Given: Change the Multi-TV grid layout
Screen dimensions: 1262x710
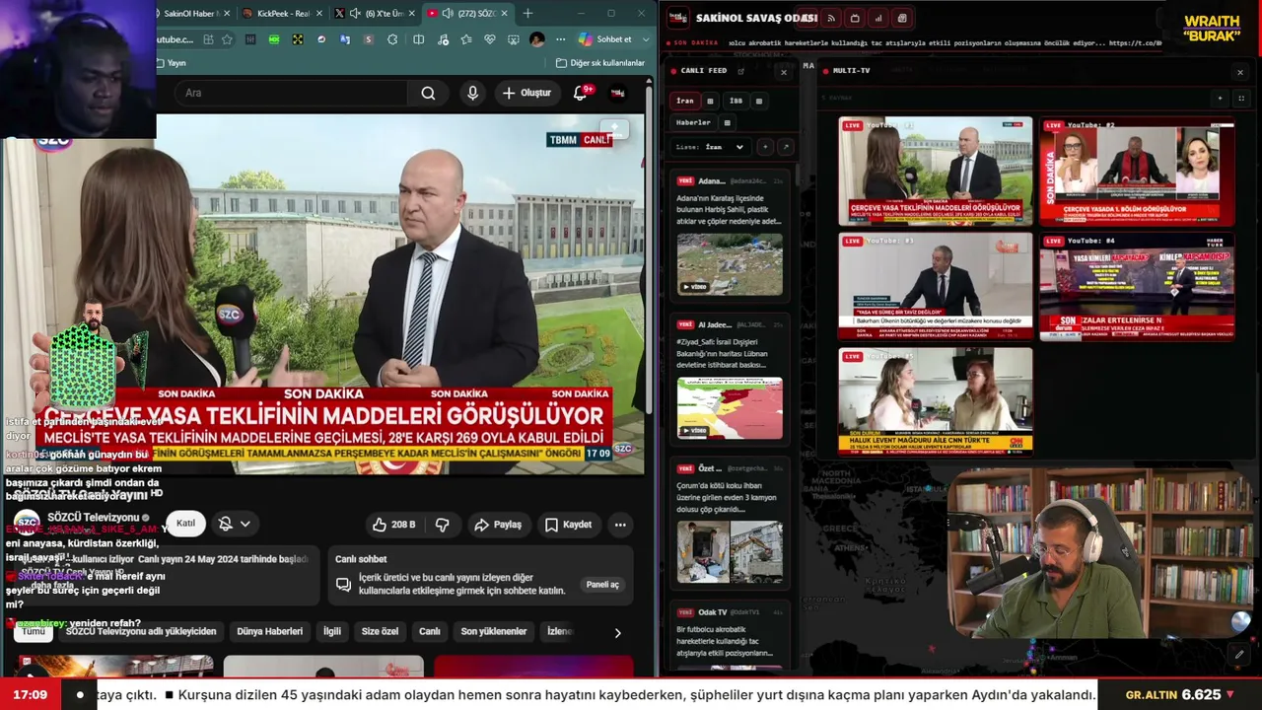Looking at the screenshot, I should (1241, 99).
